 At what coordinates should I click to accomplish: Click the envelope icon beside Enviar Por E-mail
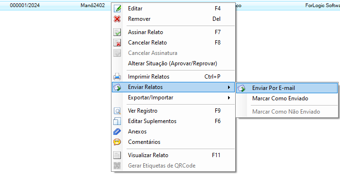click(x=241, y=88)
